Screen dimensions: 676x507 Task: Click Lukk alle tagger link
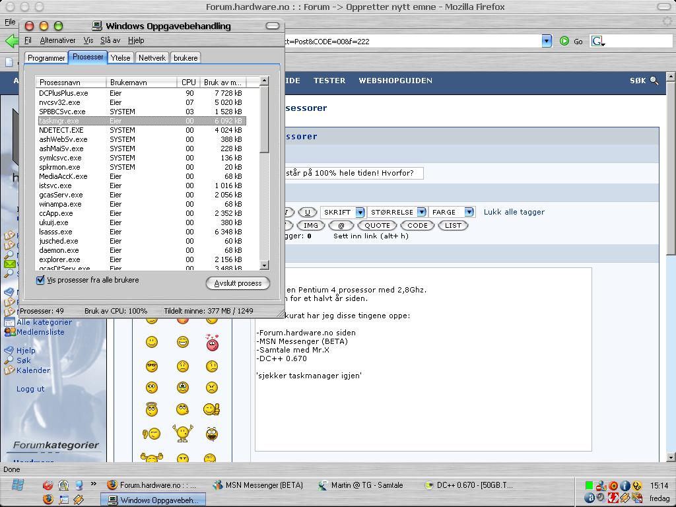coord(514,212)
